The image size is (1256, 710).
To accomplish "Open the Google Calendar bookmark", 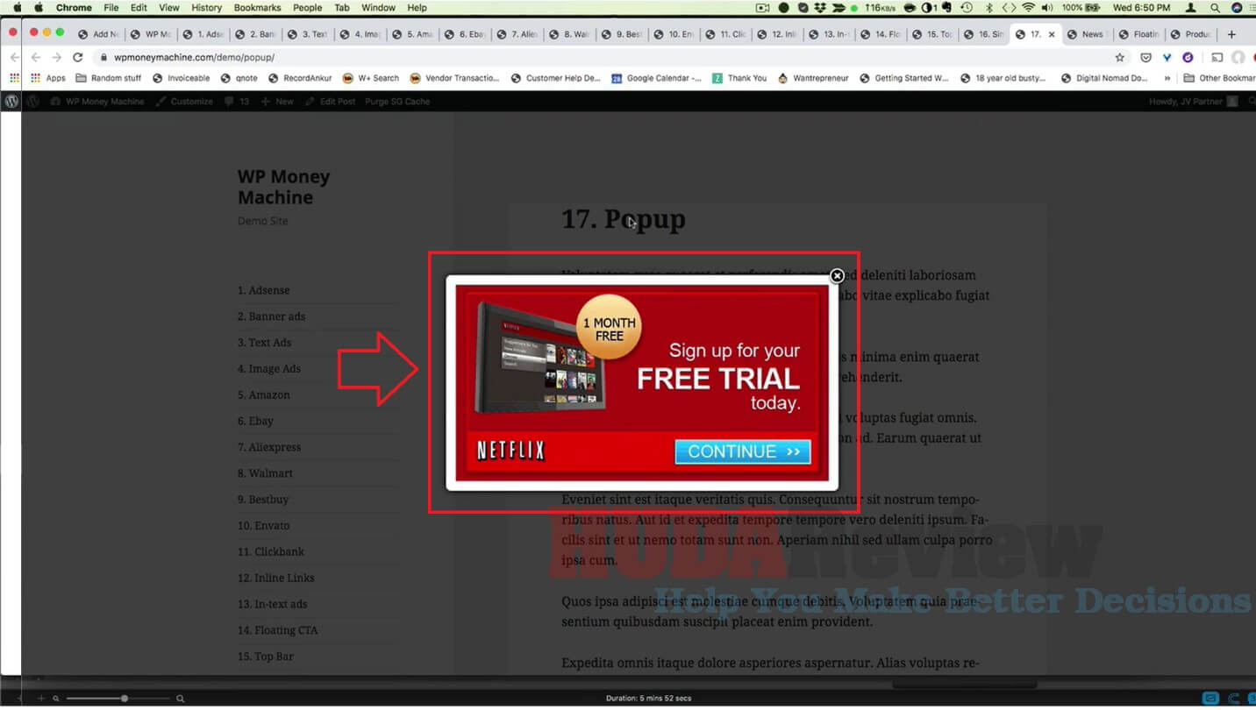I will pyautogui.click(x=656, y=78).
